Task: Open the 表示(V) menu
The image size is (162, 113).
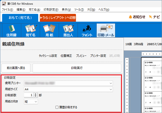Action: [x=66, y=10]
